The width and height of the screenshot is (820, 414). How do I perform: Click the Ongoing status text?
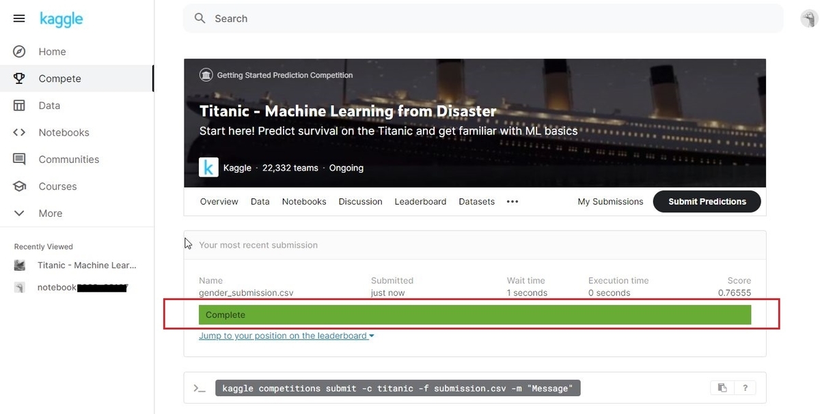(x=346, y=168)
